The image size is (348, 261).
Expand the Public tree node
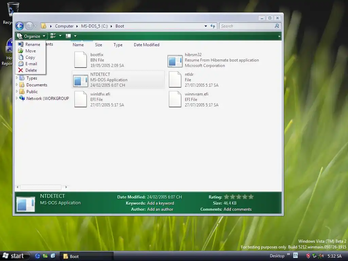coord(17,91)
